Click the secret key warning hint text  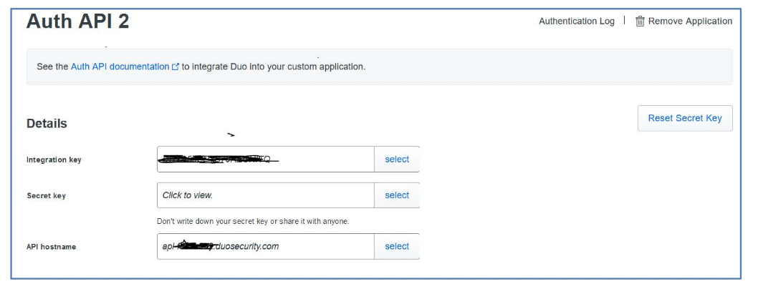pyautogui.click(x=253, y=221)
